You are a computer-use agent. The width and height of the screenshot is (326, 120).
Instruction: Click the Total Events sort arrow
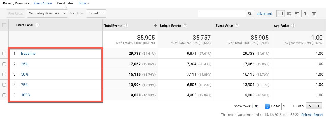coord(155,25)
